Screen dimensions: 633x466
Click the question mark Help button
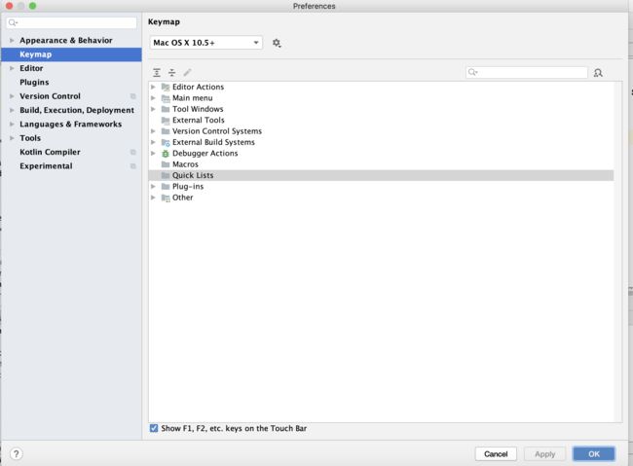[x=17, y=454]
